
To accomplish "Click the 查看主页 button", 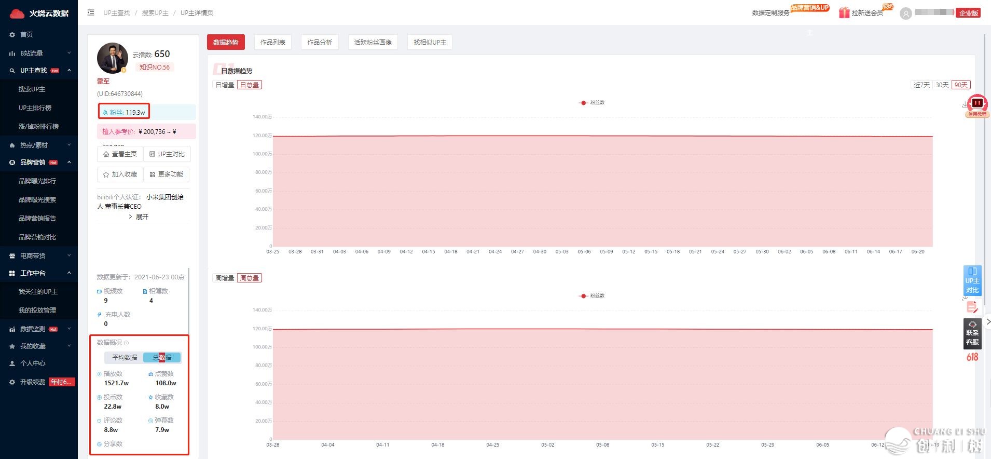I will click(120, 154).
